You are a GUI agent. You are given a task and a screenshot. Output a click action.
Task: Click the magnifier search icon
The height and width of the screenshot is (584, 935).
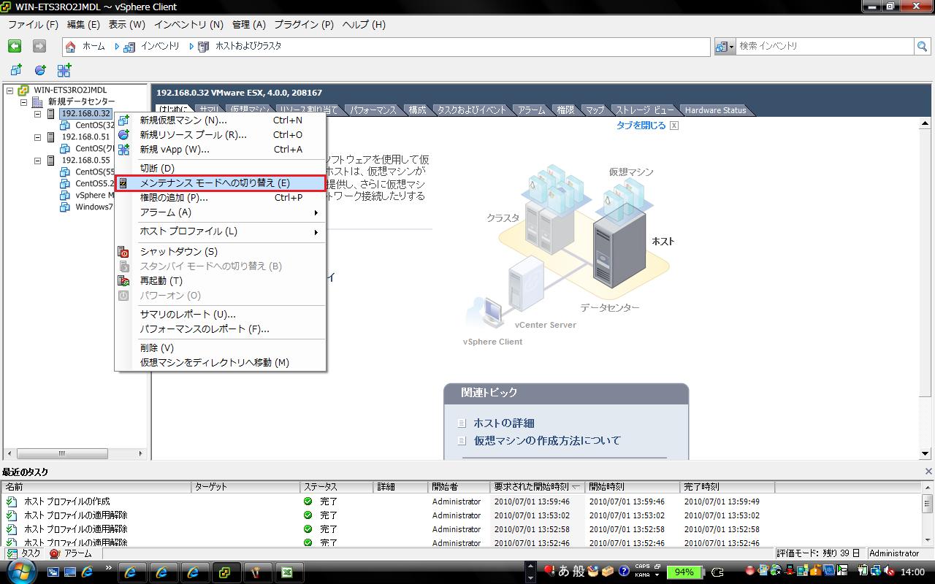click(923, 46)
